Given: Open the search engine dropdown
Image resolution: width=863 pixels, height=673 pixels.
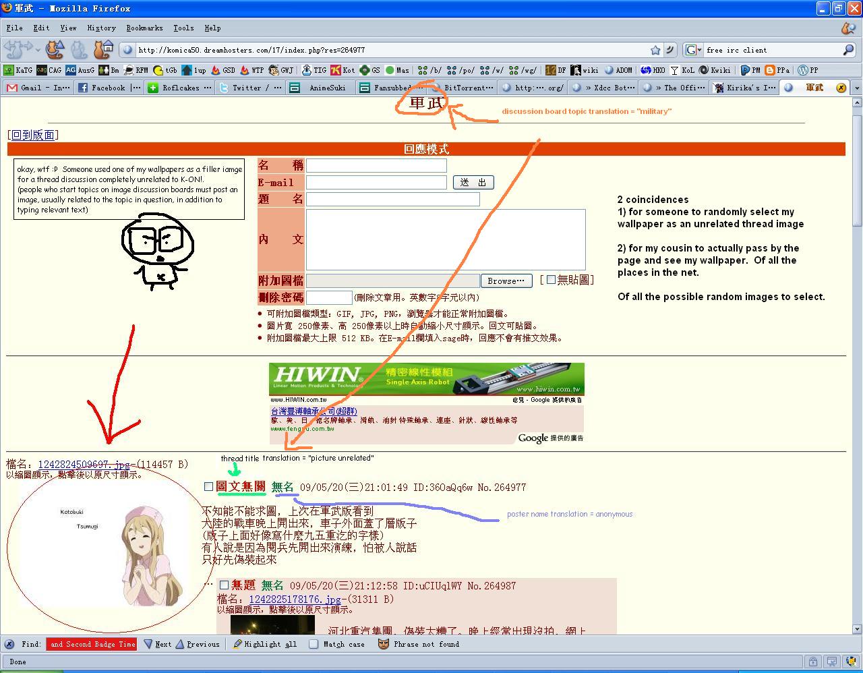Looking at the screenshot, I should [694, 50].
